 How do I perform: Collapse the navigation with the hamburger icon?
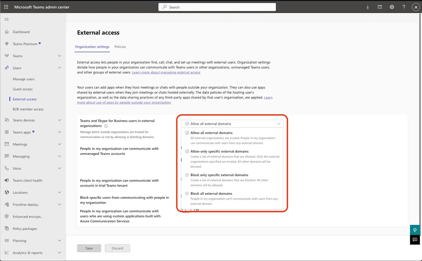[7, 19]
